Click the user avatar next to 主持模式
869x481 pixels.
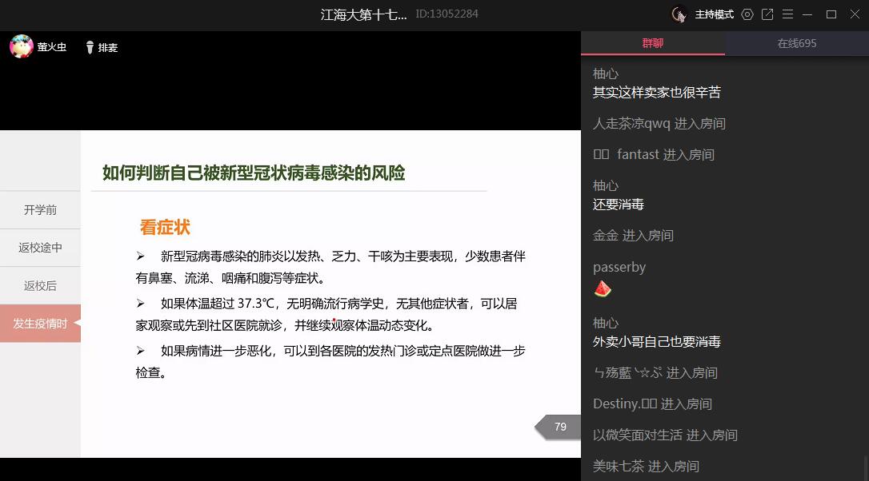point(679,14)
